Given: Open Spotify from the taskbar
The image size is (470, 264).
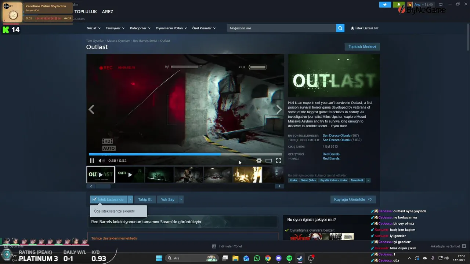Looking at the screenshot, I should click(289, 258).
